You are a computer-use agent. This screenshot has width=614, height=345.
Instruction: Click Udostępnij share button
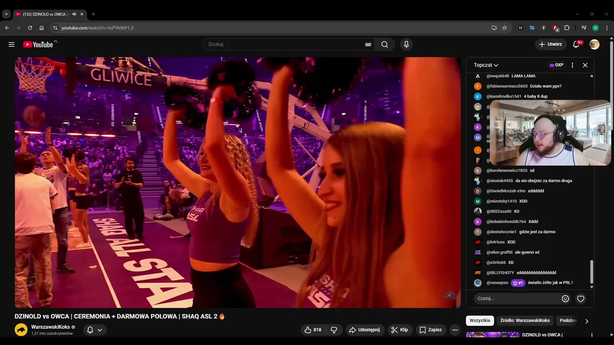coord(365,330)
